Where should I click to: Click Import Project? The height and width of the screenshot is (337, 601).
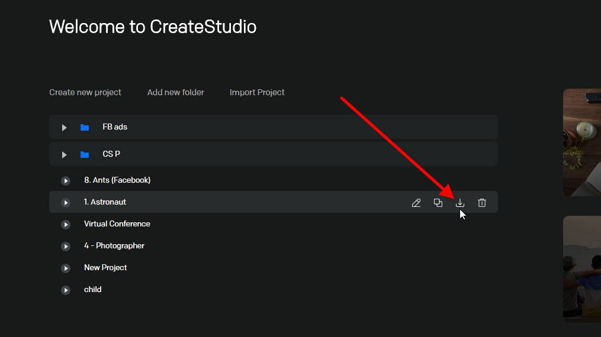(257, 92)
